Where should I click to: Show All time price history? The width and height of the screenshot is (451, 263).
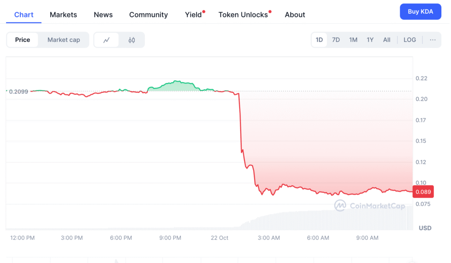click(387, 40)
